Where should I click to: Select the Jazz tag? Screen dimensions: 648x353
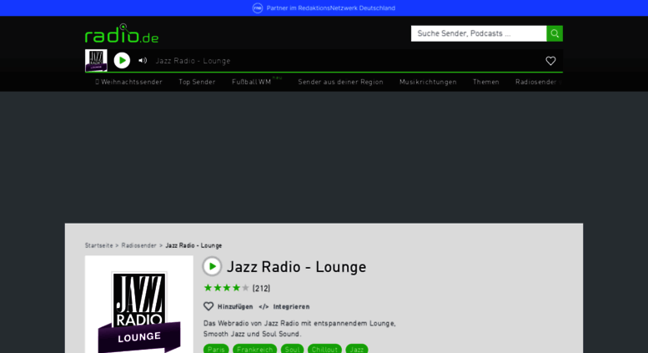(x=357, y=350)
